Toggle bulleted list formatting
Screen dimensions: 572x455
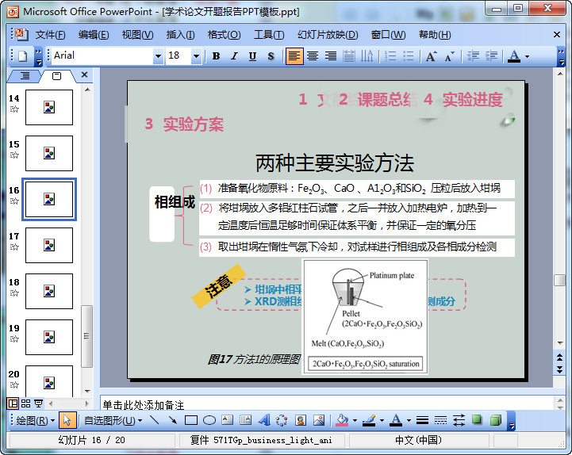pos(409,56)
